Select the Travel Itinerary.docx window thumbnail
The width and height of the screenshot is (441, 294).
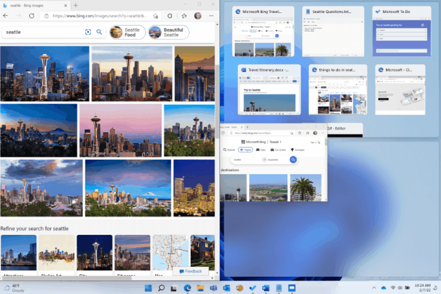click(x=269, y=90)
